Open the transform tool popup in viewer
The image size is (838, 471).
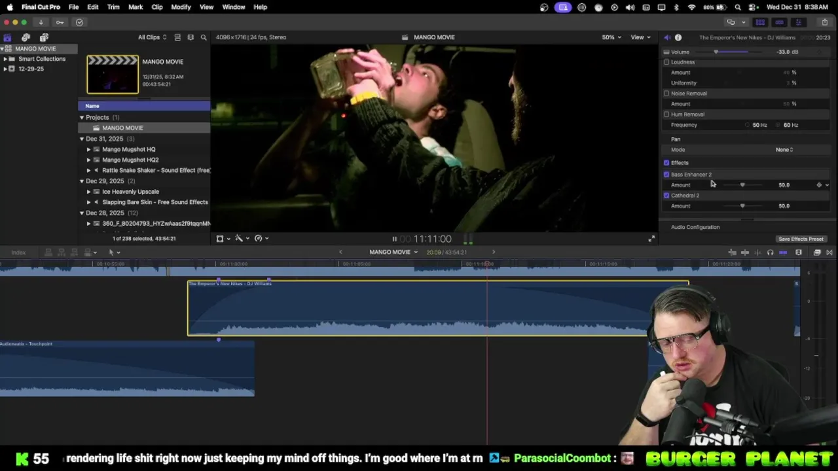tap(222, 238)
